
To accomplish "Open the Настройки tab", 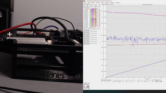I will tap(107, 3).
